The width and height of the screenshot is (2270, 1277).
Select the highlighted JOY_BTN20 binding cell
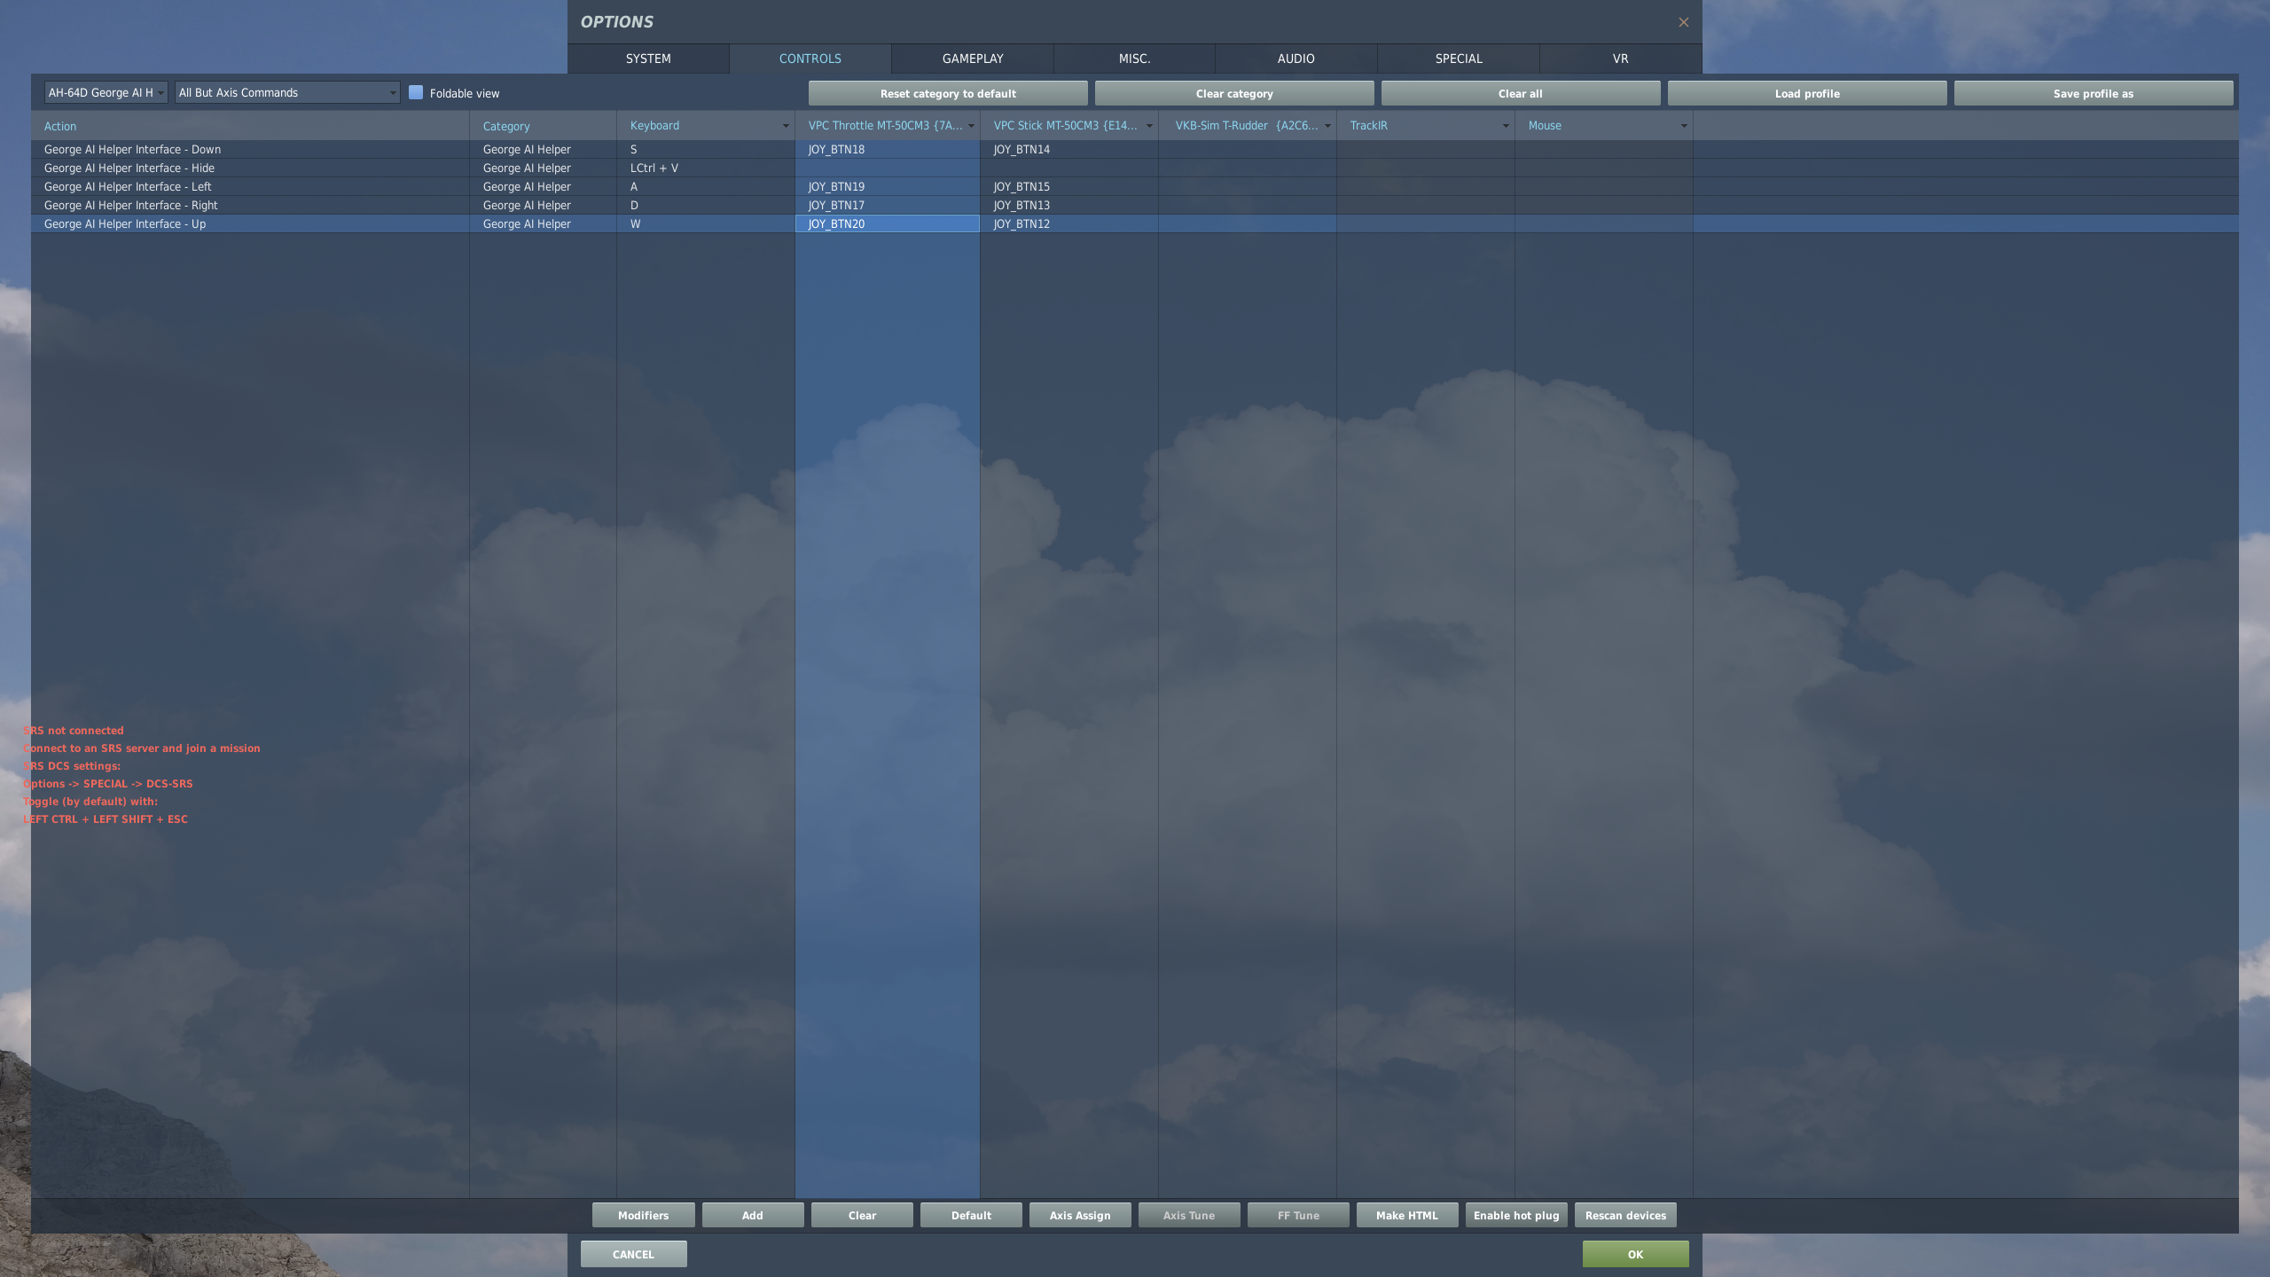[888, 223]
